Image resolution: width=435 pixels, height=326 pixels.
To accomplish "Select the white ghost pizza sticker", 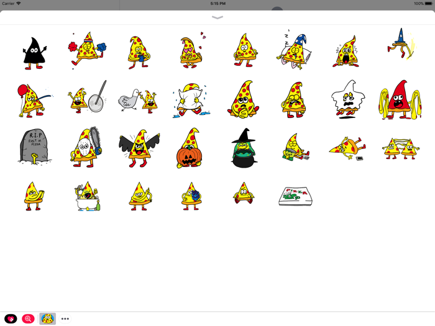I will tap(348, 99).
